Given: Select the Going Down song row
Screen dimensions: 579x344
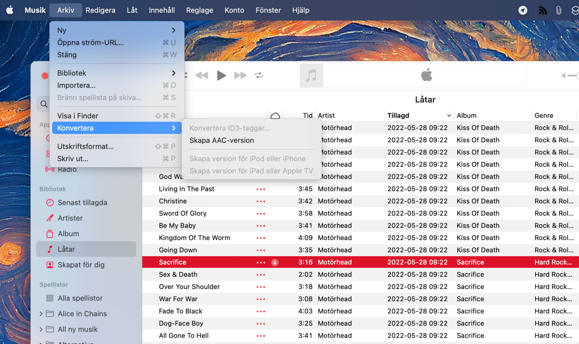Looking at the screenshot, I should point(360,250).
